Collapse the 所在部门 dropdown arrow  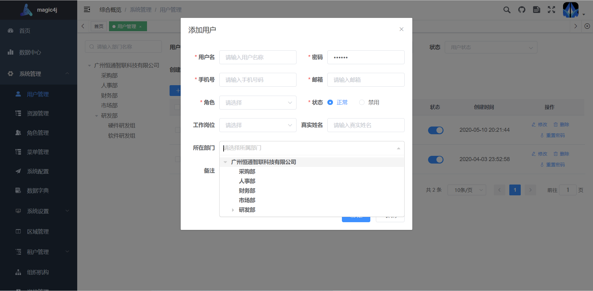tap(398, 148)
